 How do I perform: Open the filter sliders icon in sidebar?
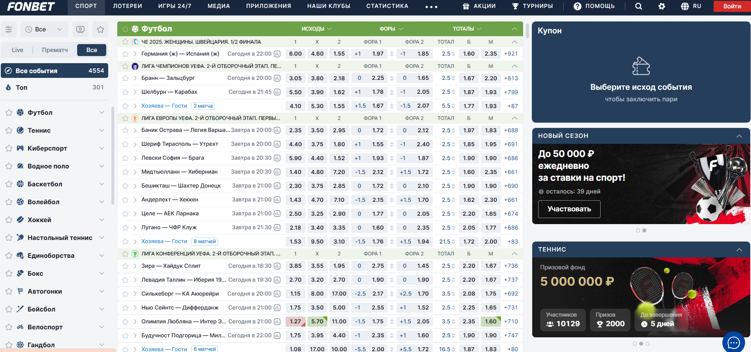[9, 29]
